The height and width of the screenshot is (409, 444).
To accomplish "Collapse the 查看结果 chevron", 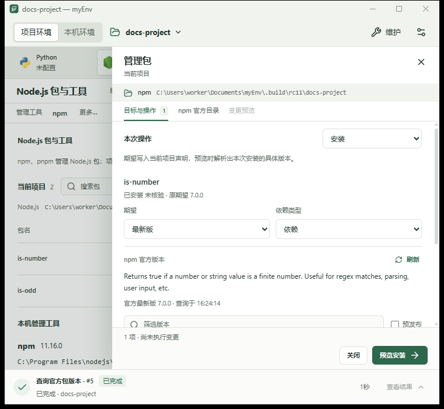I will point(421,387).
